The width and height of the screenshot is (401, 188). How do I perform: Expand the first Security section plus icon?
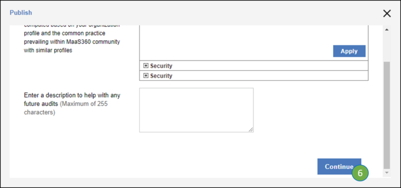[146, 66]
